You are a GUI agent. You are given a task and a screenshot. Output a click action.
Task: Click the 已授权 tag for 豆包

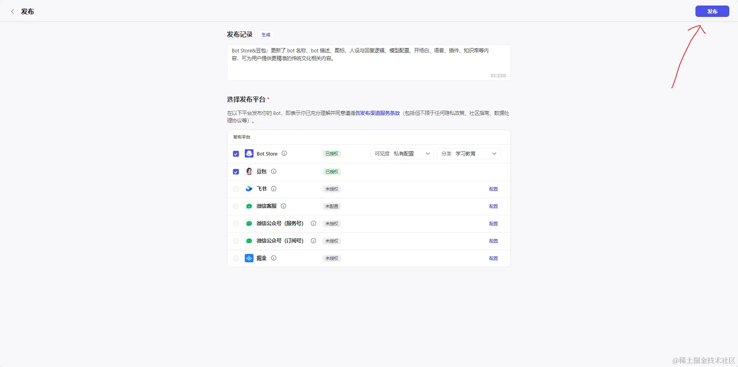pyautogui.click(x=332, y=172)
